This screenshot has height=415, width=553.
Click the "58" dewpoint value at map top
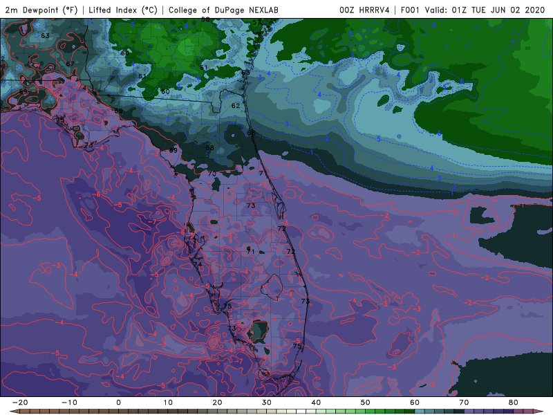click(x=205, y=19)
